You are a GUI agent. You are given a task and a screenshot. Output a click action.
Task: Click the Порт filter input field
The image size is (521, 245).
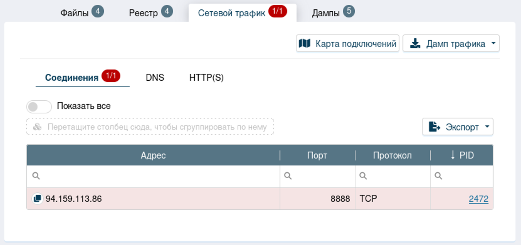pos(321,176)
